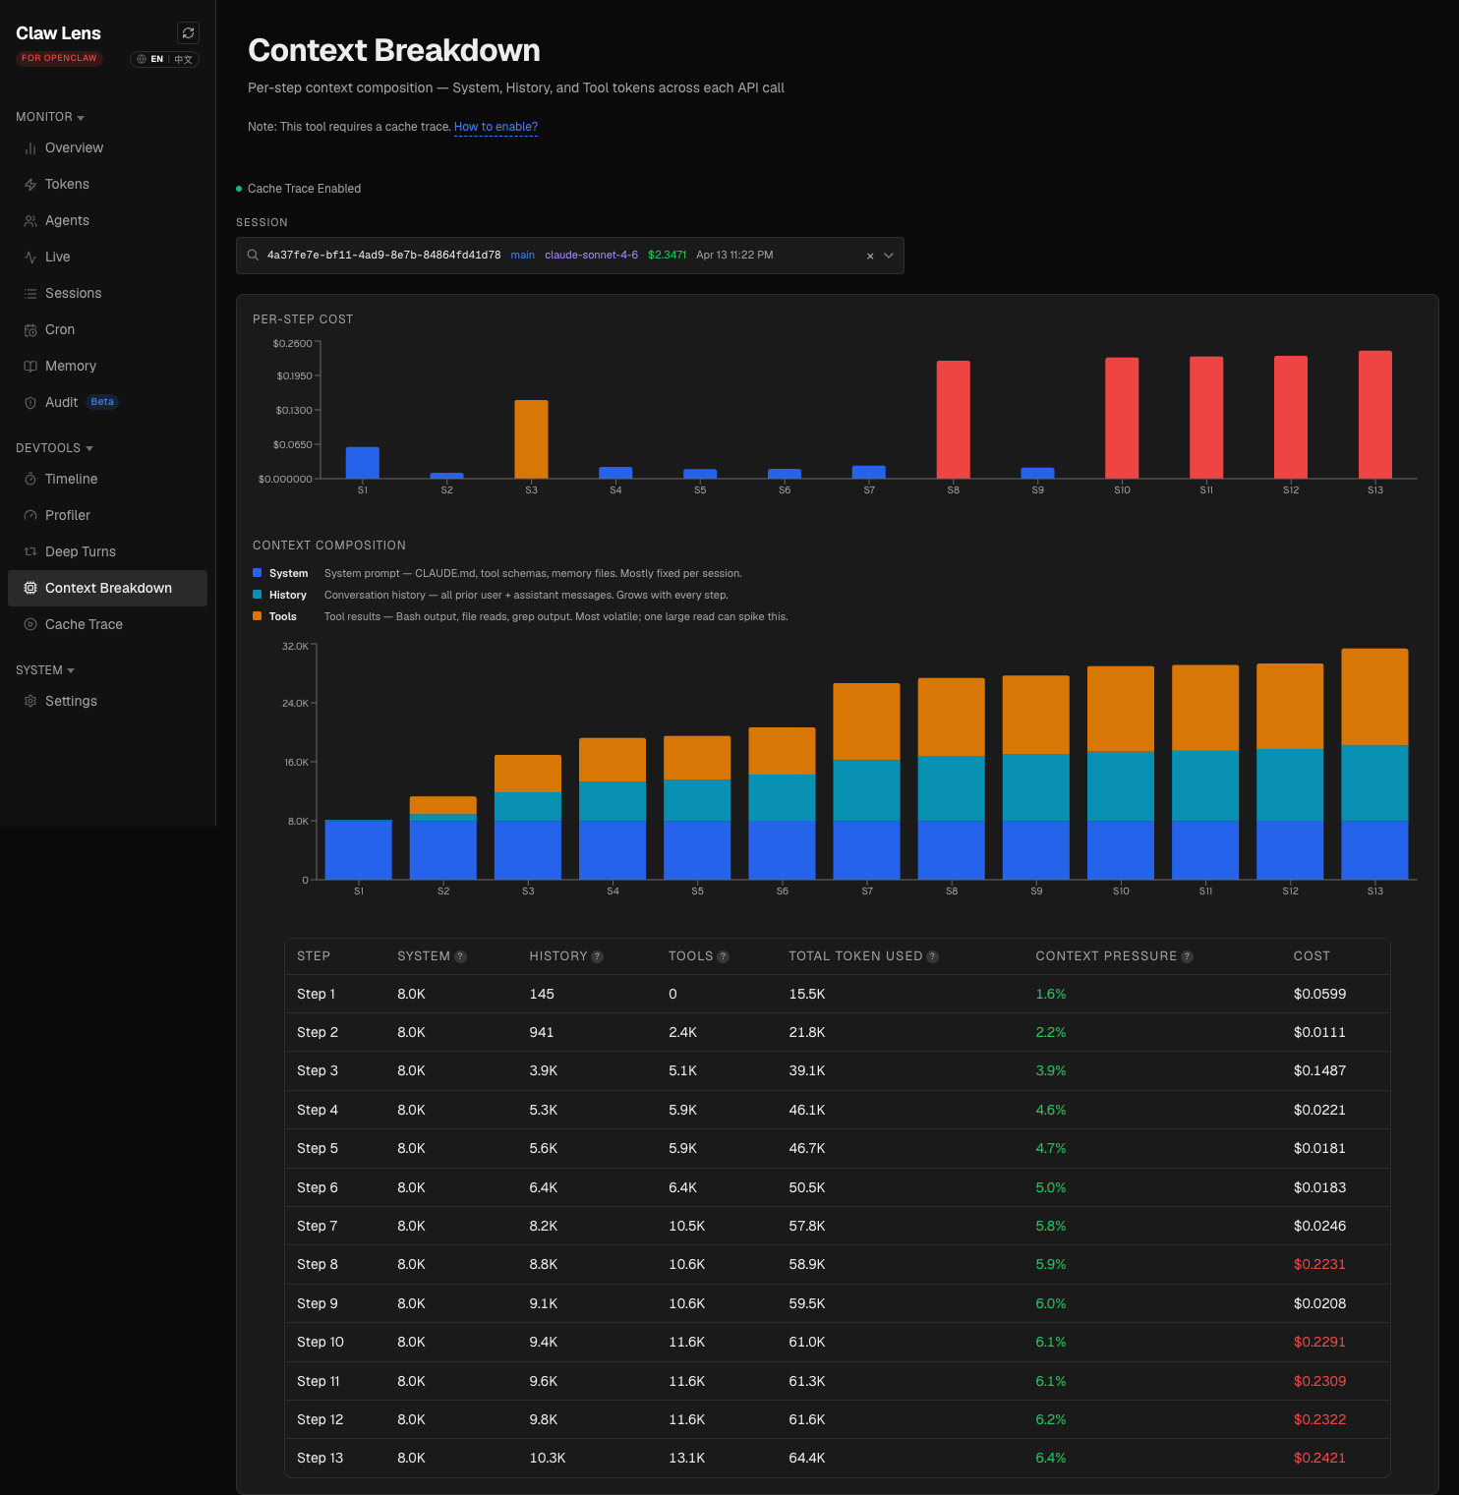Click the Memory book icon
This screenshot has width=1459, height=1495.
[x=30, y=367]
